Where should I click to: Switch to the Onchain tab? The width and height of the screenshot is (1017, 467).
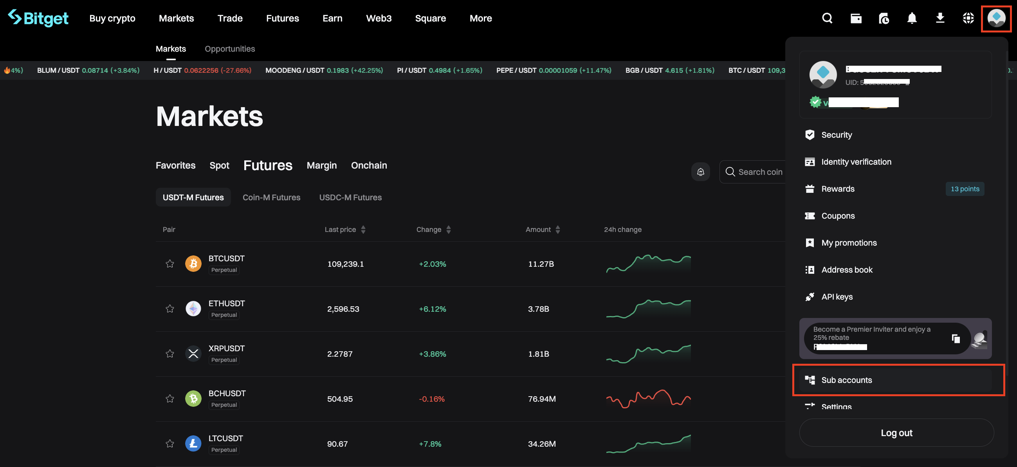tap(369, 165)
